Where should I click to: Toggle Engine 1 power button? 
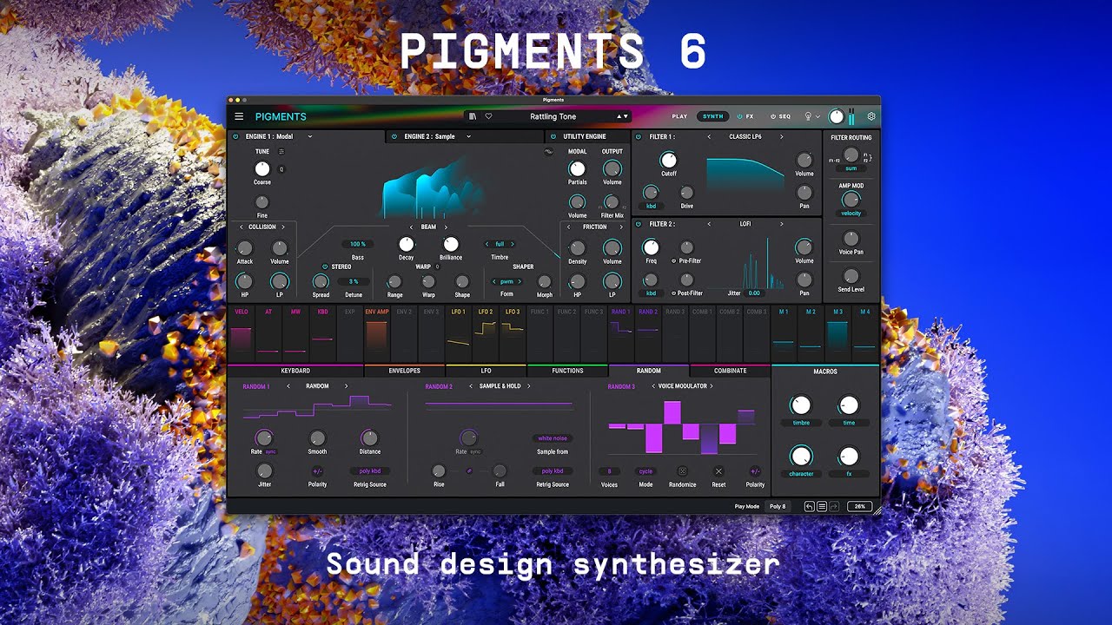[235, 136]
